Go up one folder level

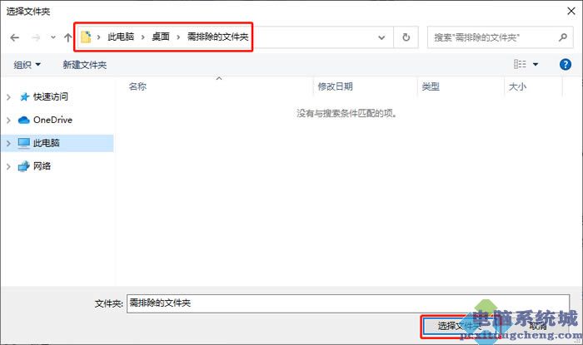point(67,37)
